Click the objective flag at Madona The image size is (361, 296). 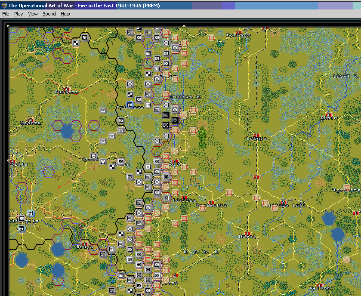31,120
